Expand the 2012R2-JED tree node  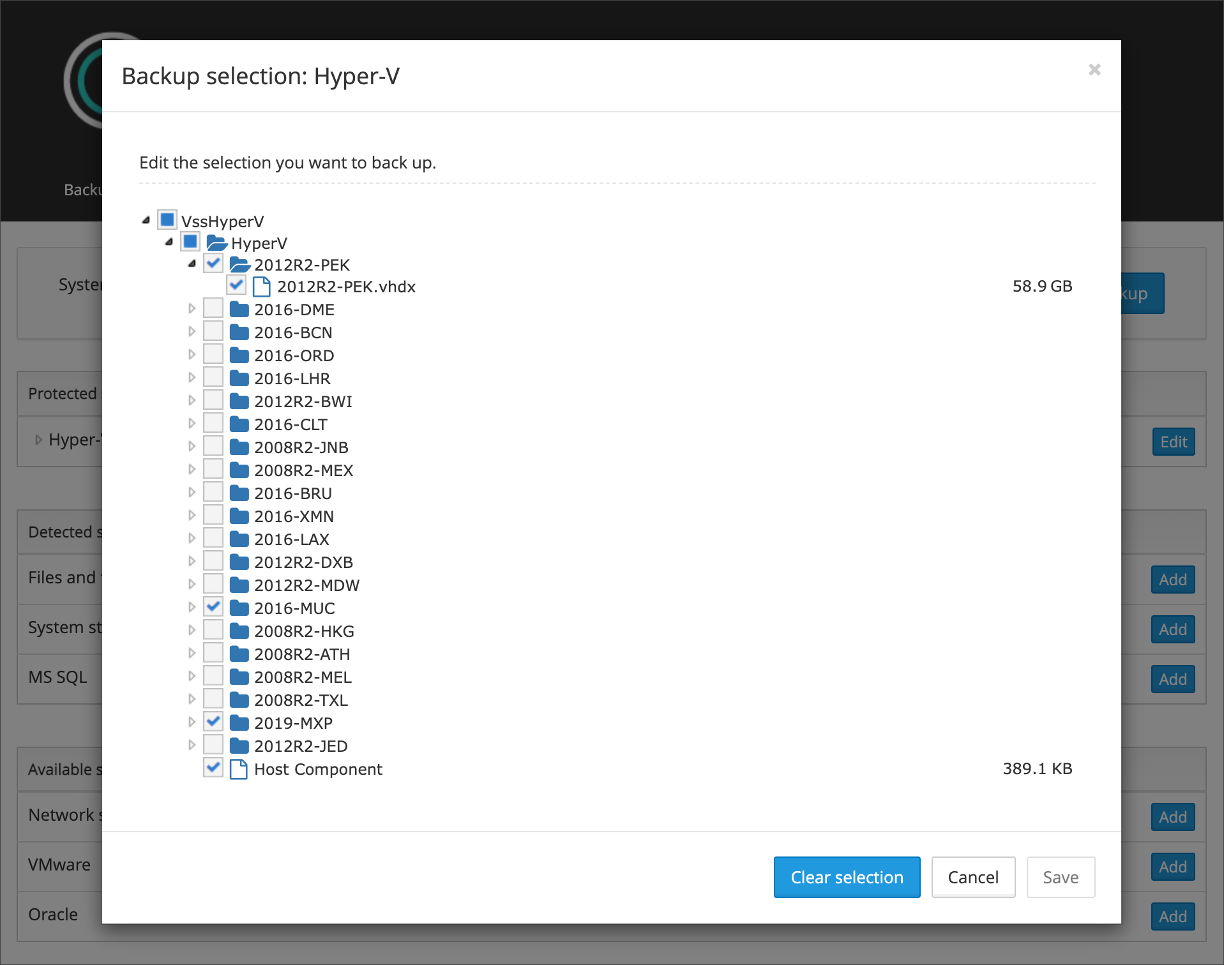pyautogui.click(x=192, y=745)
